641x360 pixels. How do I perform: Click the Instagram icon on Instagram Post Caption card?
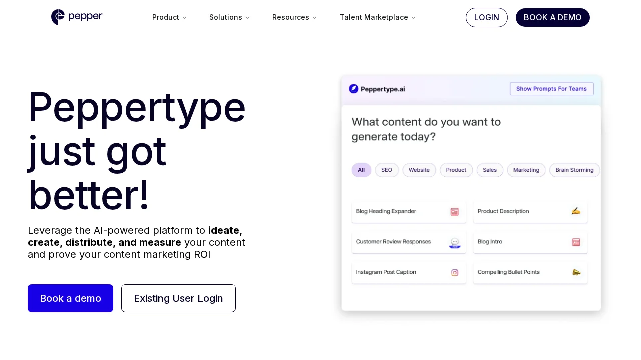[x=454, y=272]
